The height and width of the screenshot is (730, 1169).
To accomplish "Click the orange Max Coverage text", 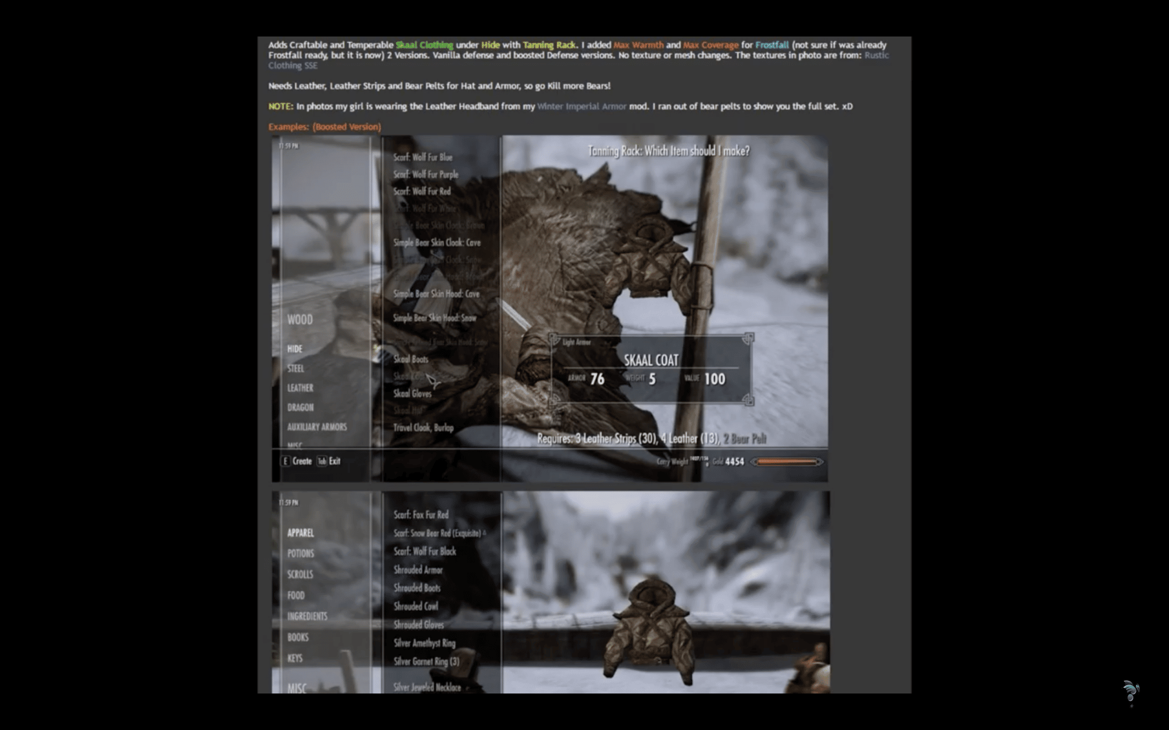I will tap(711, 45).
